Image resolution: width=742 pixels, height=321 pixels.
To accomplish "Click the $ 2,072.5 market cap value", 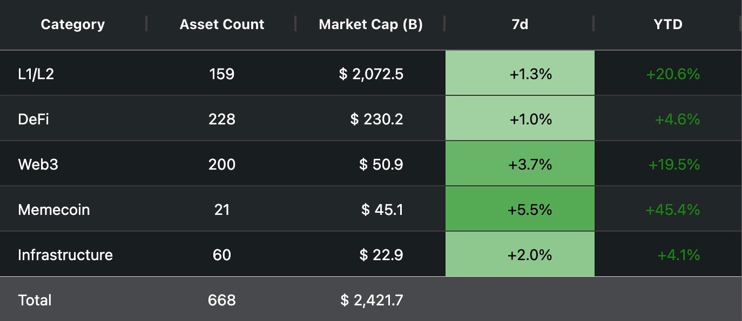I will coord(371,73).
